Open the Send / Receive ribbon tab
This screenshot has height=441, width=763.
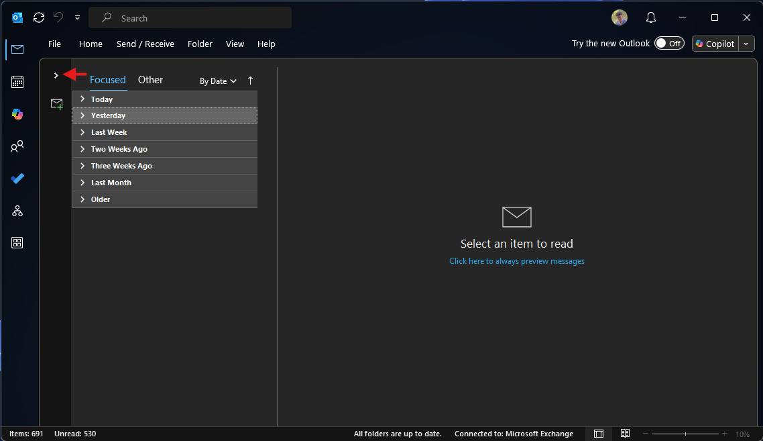[x=145, y=44]
